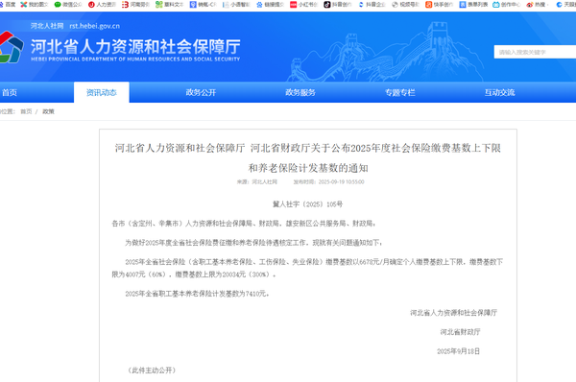Click the search keyword input field

coord(535,52)
